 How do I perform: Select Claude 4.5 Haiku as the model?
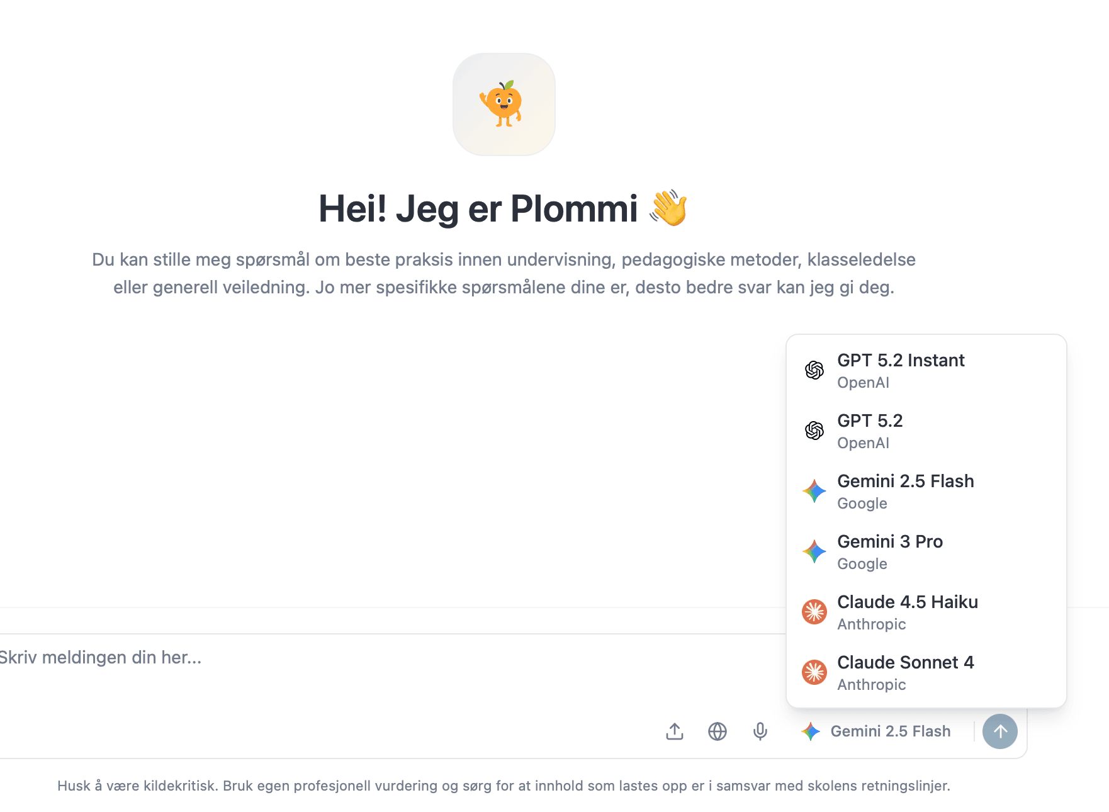point(908,602)
